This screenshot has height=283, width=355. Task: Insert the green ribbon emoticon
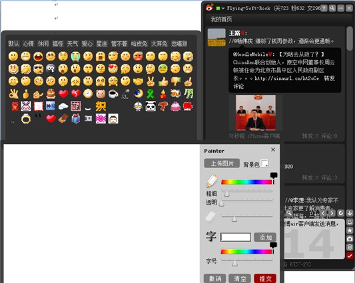click(151, 94)
